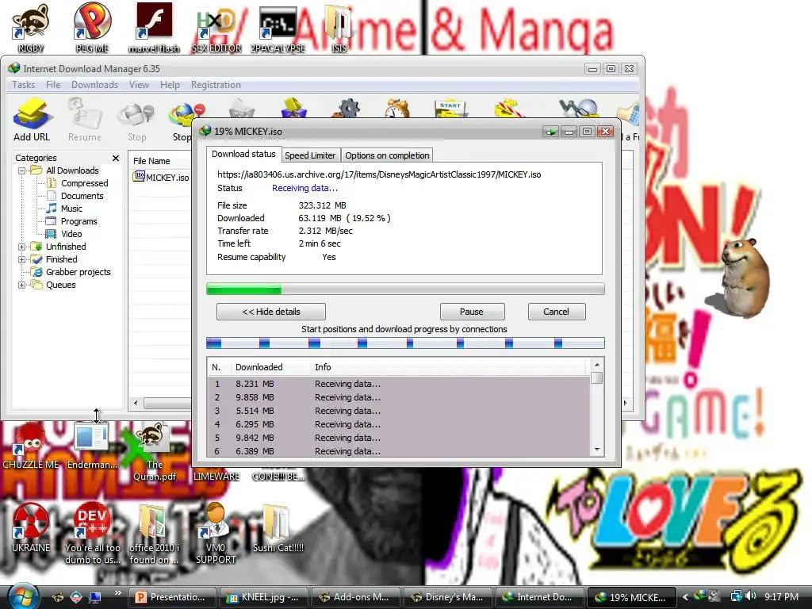This screenshot has height=609, width=812.
Task: Pause the MICKEY.iso download
Action: click(x=472, y=312)
